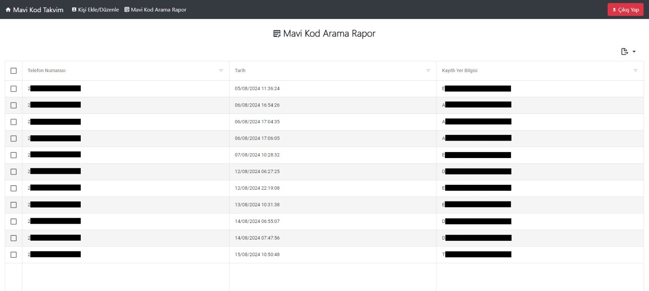This screenshot has height=291, width=649.
Task: Click the home icon beside Mavi Kod Takvim
Action: (8, 10)
